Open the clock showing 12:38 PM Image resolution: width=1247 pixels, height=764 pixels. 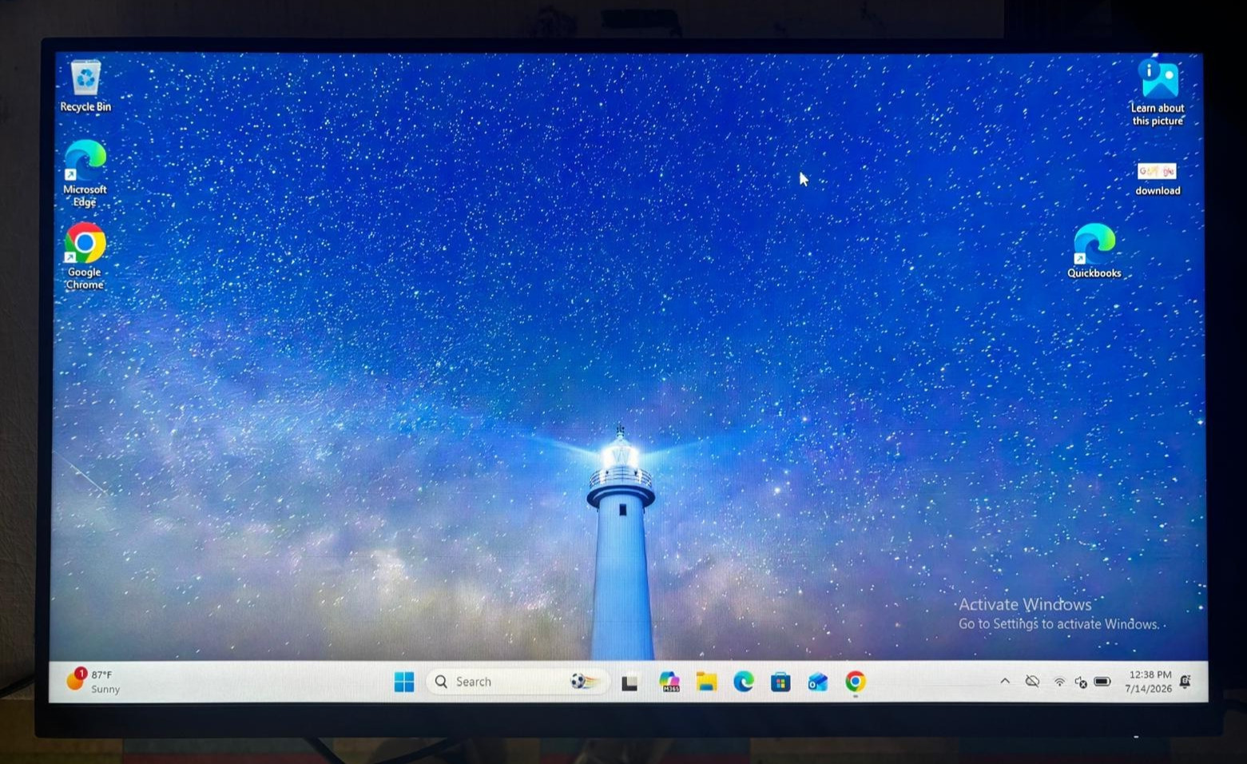tap(1149, 681)
